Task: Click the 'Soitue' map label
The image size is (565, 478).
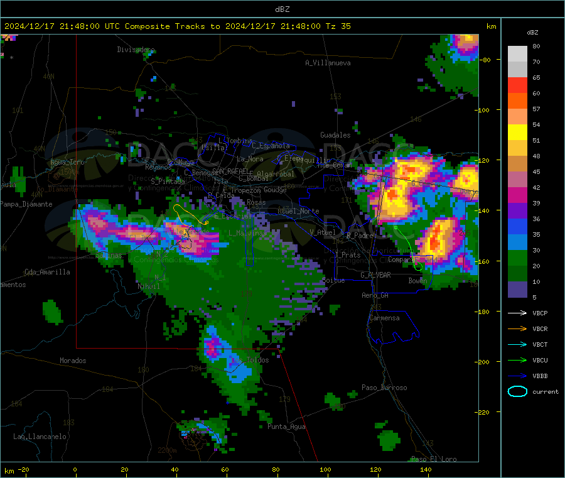Action: pyautogui.click(x=333, y=280)
